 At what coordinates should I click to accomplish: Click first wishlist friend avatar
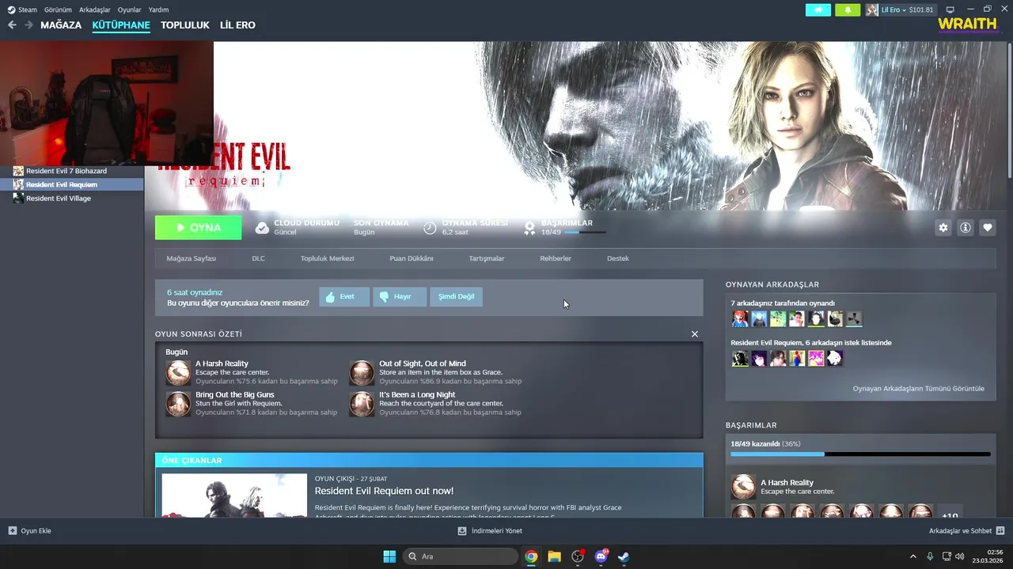(x=740, y=359)
